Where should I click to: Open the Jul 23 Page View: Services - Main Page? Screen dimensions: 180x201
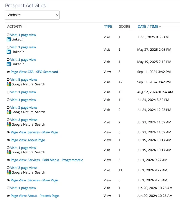34,132
